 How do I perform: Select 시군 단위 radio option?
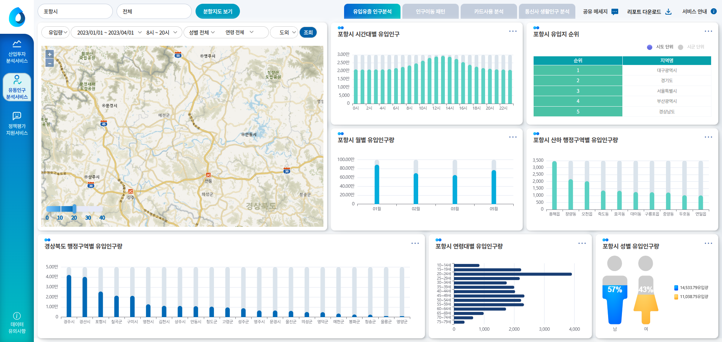pos(680,47)
